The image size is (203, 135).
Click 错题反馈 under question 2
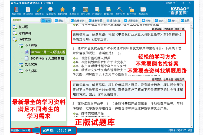[x=179, y=79]
